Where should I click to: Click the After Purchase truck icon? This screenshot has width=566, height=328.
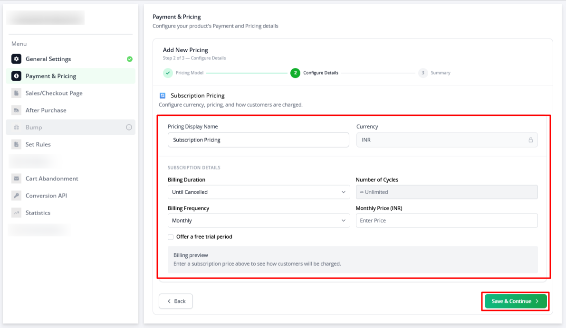16,110
